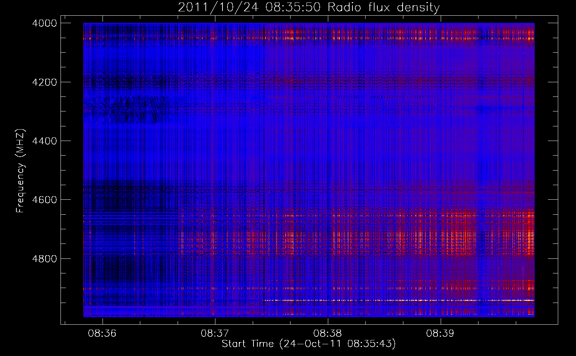The image size is (576, 356).
Task: Select the 4000 frequency axis label
Action: tap(44, 23)
